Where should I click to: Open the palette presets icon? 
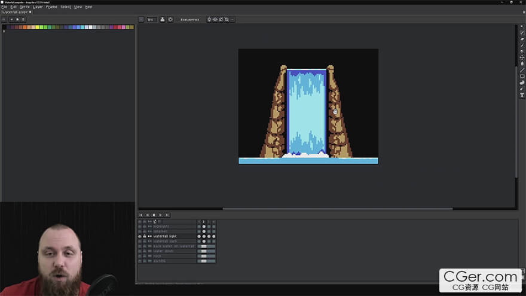coord(17,20)
